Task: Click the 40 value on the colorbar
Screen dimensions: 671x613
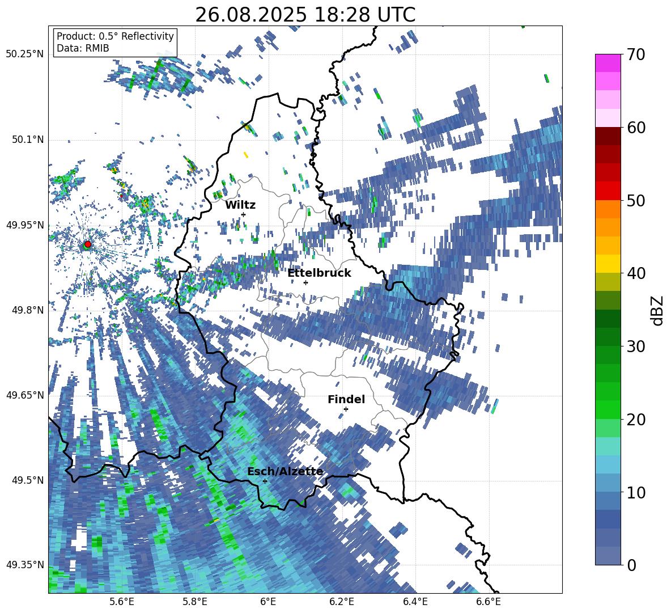Action: pyautogui.click(x=635, y=273)
